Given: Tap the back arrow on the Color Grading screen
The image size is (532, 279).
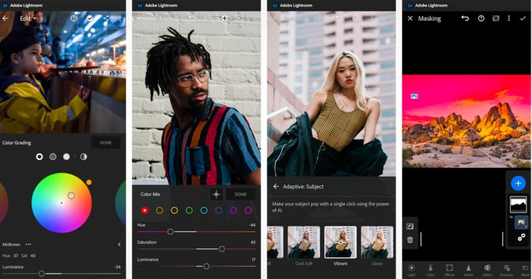Looking at the screenshot, I should pyautogui.click(x=5, y=19).
